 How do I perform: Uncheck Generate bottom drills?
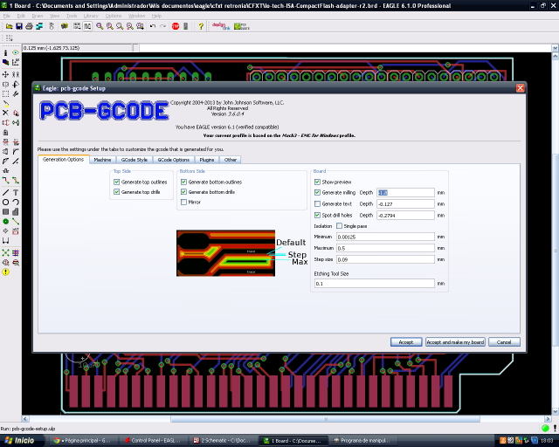pos(183,192)
